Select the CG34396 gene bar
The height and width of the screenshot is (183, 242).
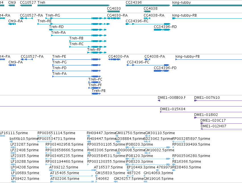pyautogui.click(x=148, y=5)
